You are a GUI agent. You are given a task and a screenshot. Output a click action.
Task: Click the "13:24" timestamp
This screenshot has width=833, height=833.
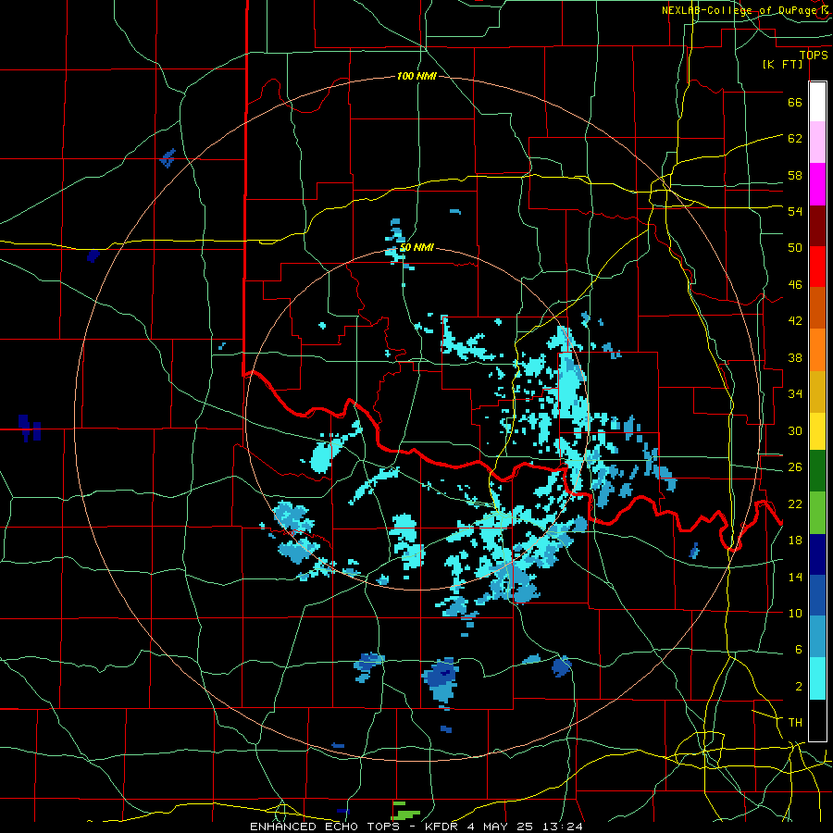click(563, 827)
